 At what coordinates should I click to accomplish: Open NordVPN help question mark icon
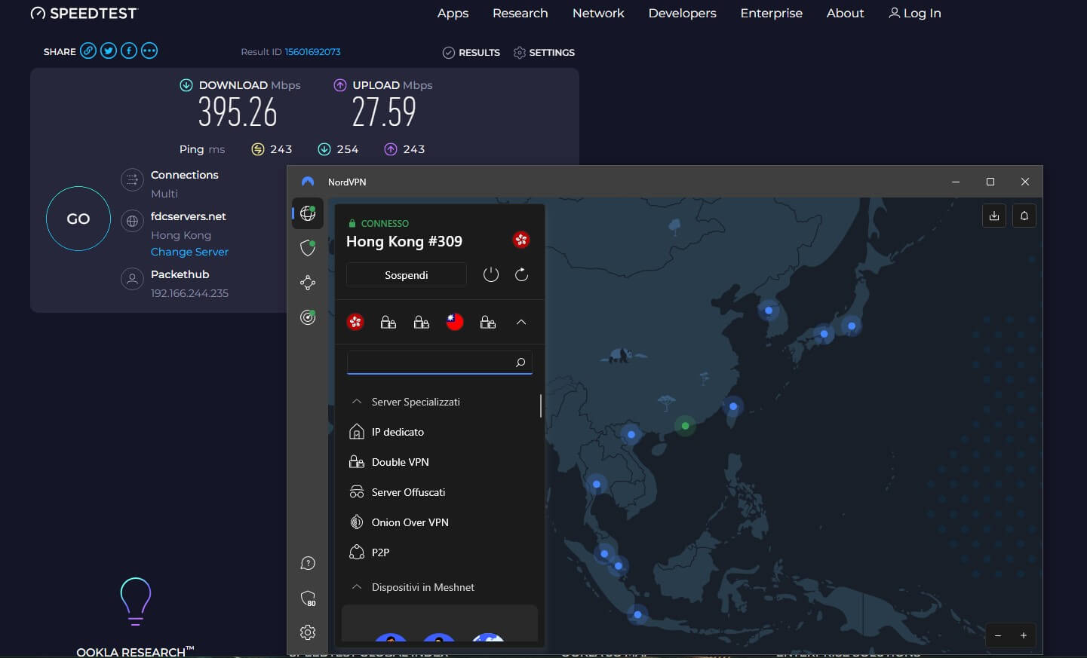tap(308, 563)
